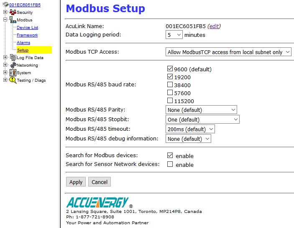Viewport: 294px width, 228px height.
Task: Open the Data Logging period dropdown
Action: [174, 35]
